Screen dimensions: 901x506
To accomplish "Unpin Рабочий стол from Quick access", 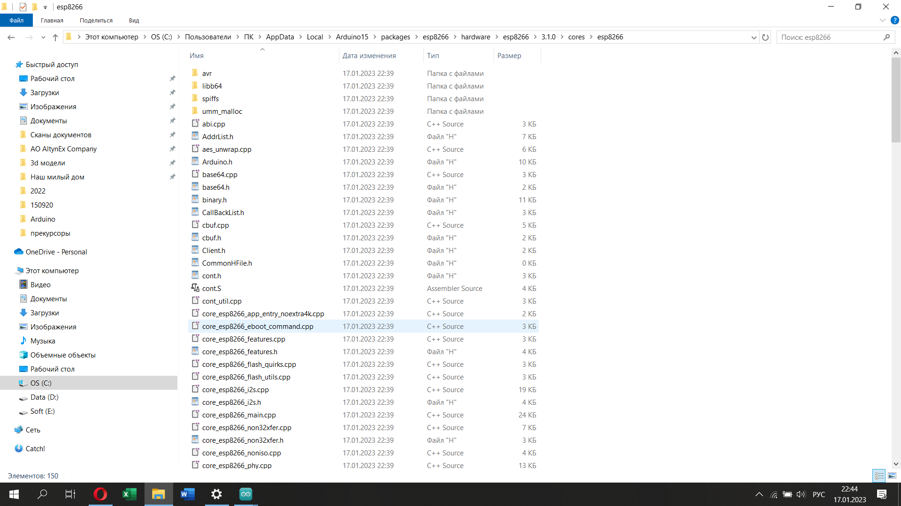I will [x=172, y=79].
